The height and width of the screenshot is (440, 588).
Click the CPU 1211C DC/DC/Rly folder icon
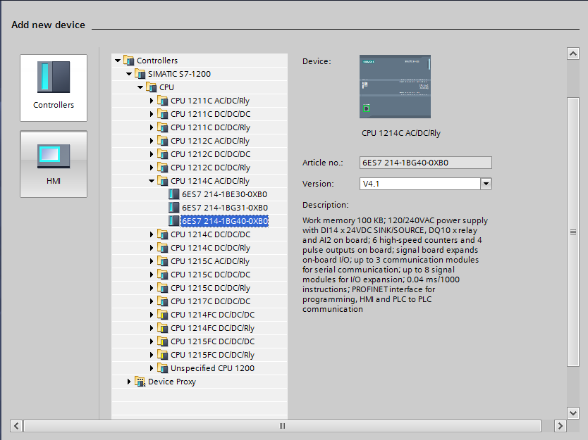[162, 127]
